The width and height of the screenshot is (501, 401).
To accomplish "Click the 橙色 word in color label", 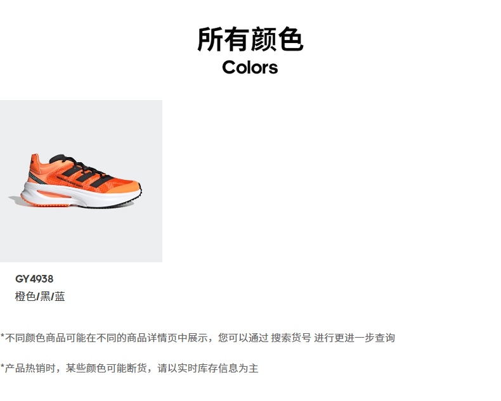I will pyautogui.click(x=25, y=296).
